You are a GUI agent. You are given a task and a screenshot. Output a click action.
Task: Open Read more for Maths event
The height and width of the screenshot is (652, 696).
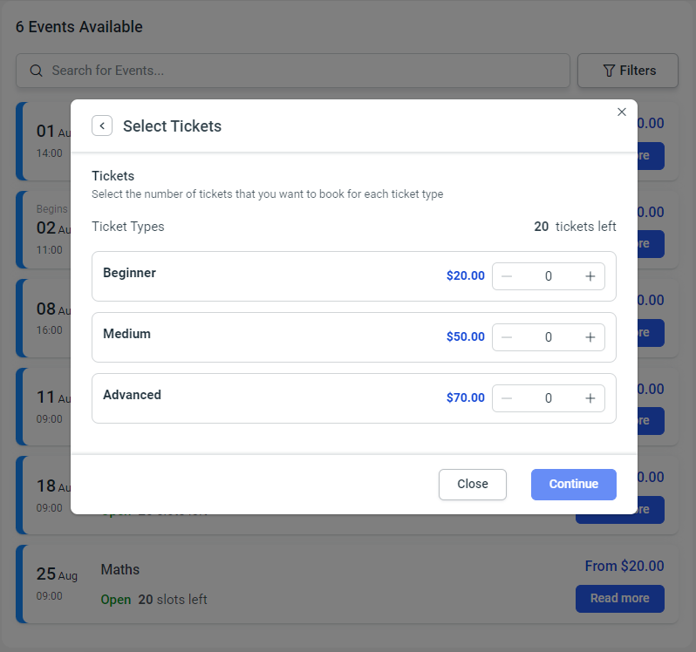click(x=619, y=598)
